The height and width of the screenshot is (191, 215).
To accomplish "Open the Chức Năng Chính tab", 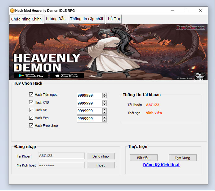I will click(x=26, y=19).
